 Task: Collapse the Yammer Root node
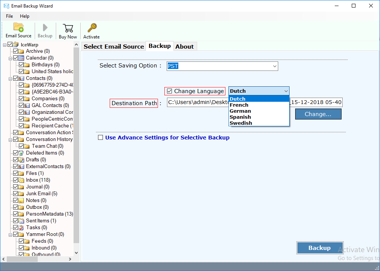[x=10, y=235]
